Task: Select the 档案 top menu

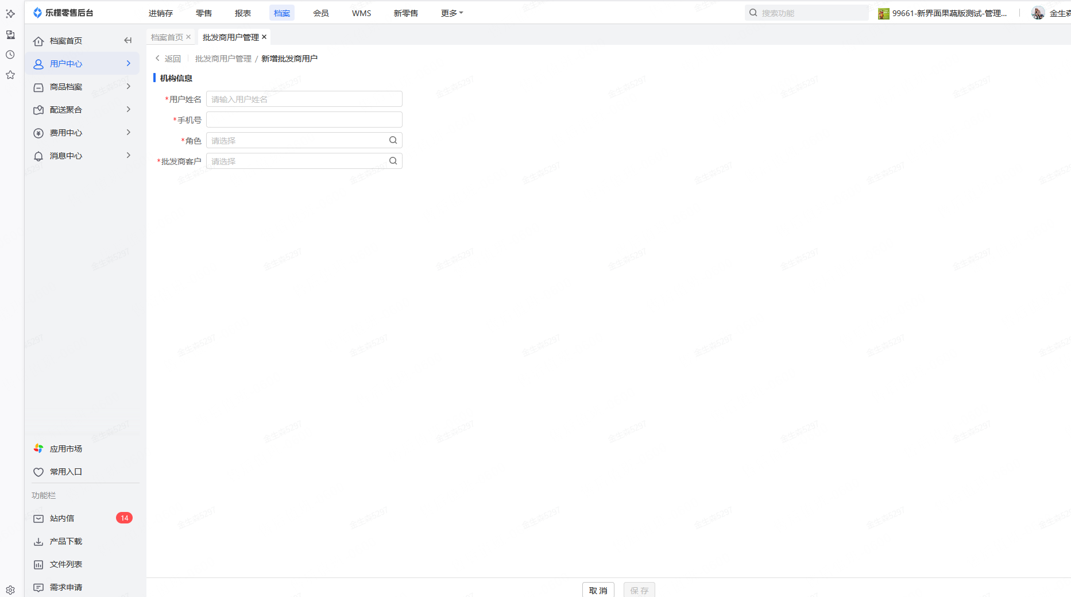Action: click(x=282, y=13)
